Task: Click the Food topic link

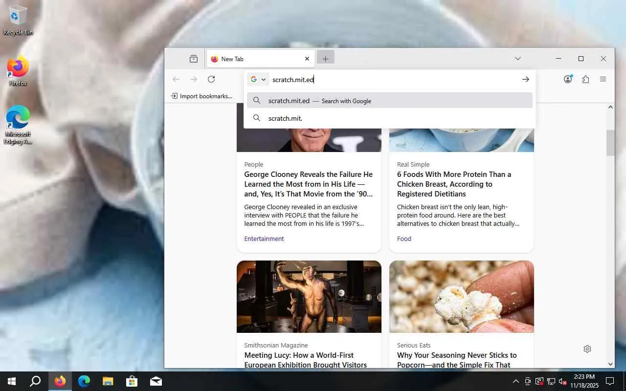Action: pyautogui.click(x=404, y=239)
